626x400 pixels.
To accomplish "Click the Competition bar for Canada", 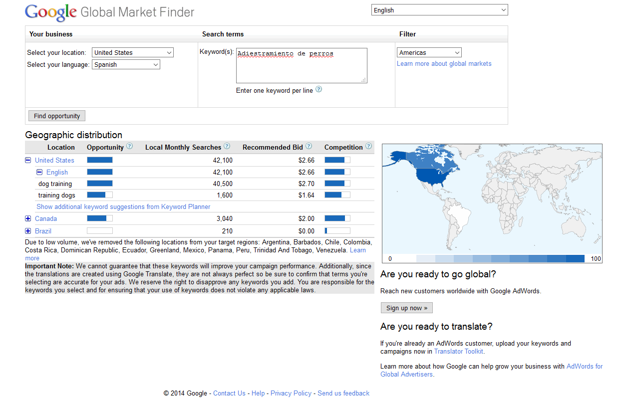I will (337, 218).
